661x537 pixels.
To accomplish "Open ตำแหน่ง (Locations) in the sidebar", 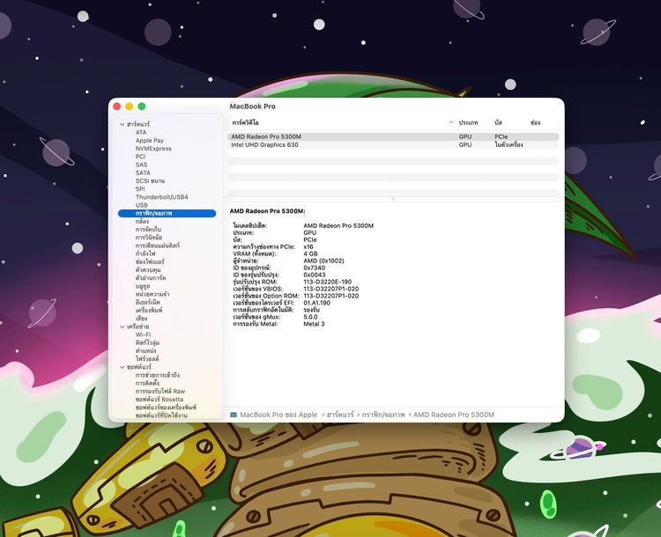I will [145, 350].
